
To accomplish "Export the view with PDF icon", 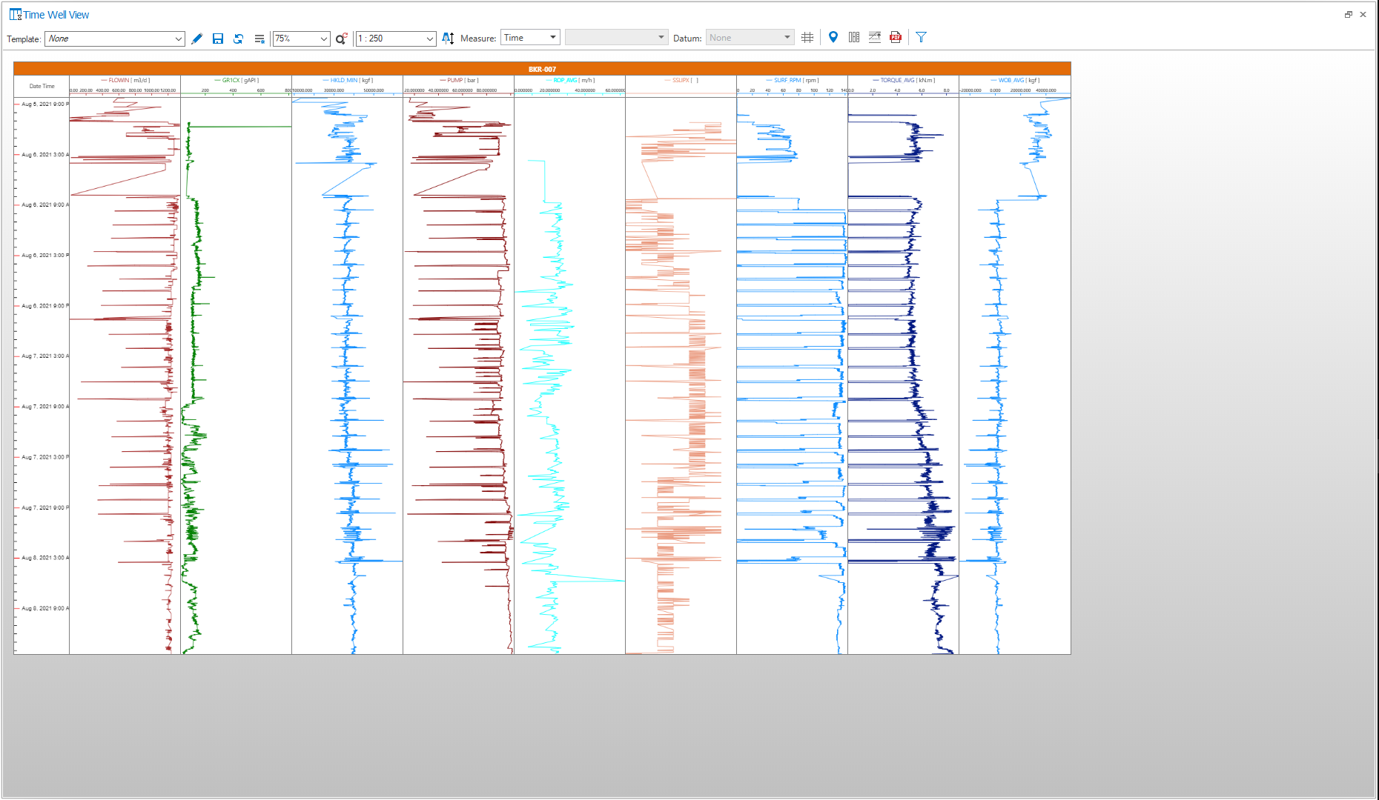I will click(896, 38).
